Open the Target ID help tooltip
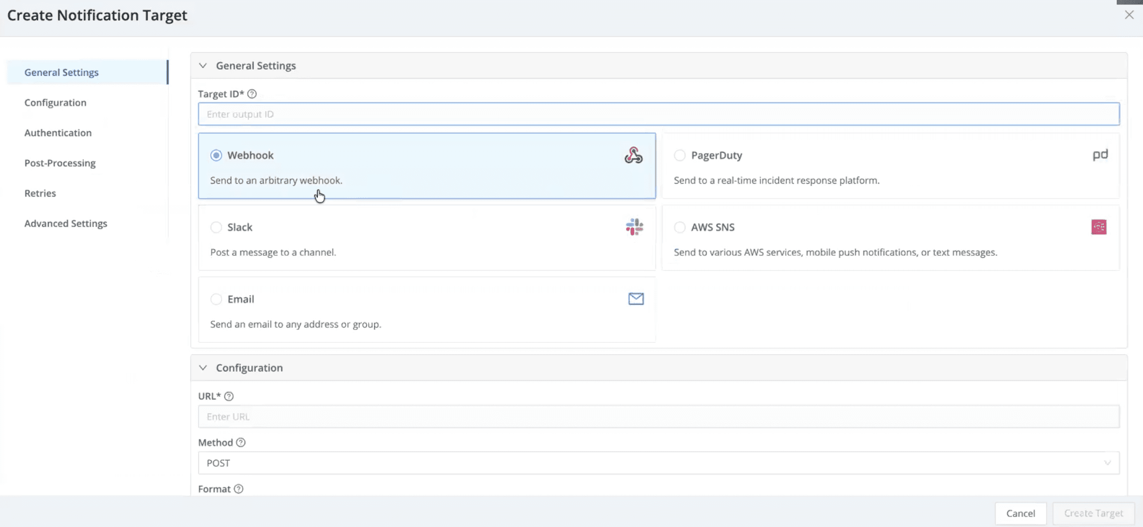The height and width of the screenshot is (527, 1143). click(252, 94)
